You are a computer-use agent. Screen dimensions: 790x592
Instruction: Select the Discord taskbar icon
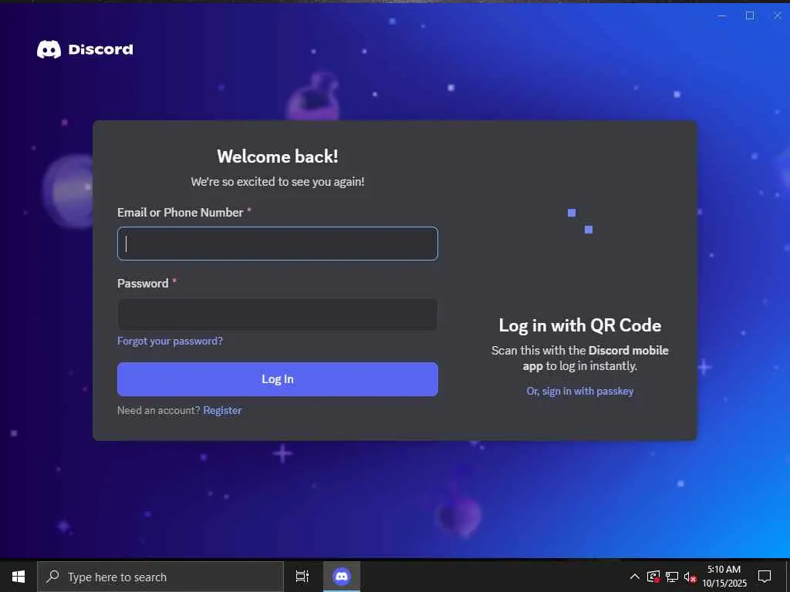342,577
